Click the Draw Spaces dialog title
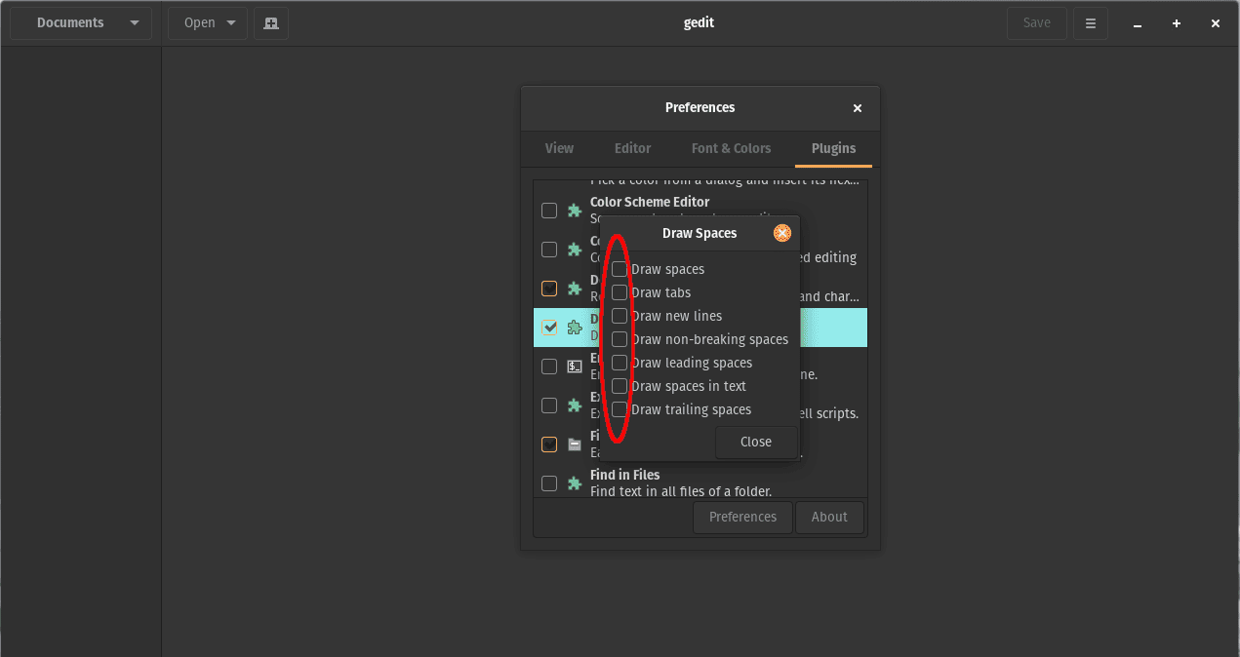 (x=700, y=233)
